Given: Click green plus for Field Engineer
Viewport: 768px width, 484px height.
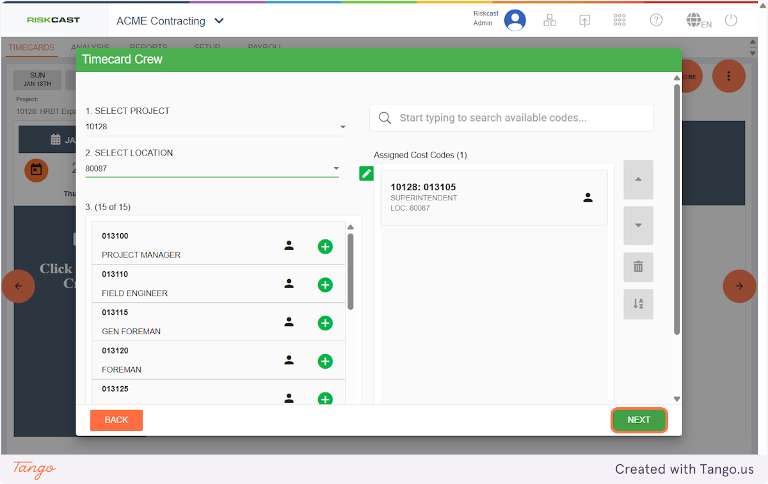Looking at the screenshot, I should coord(325,285).
